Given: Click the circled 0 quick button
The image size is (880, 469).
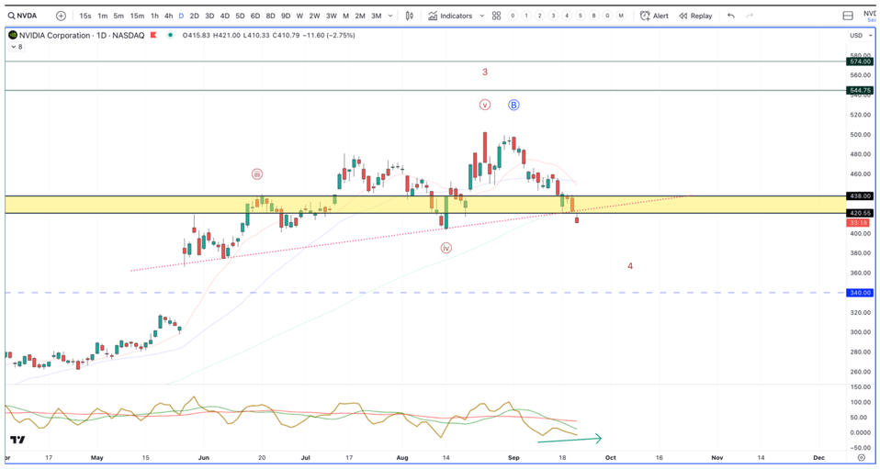Looking at the screenshot, I should click(x=513, y=16).
